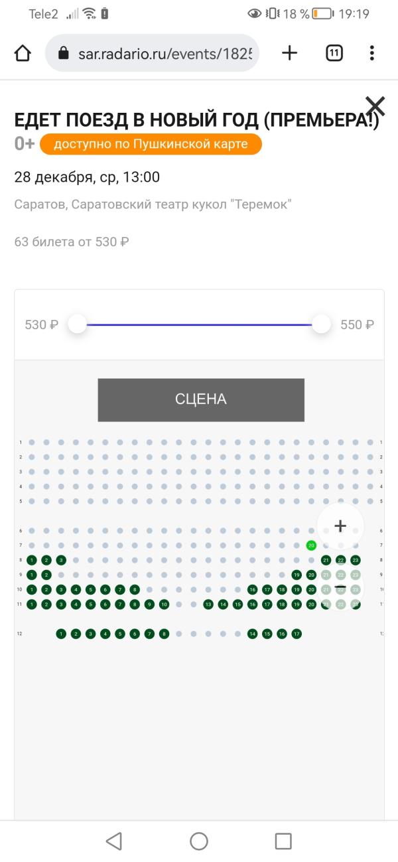Close the seat selection with the X

(375, 106)
